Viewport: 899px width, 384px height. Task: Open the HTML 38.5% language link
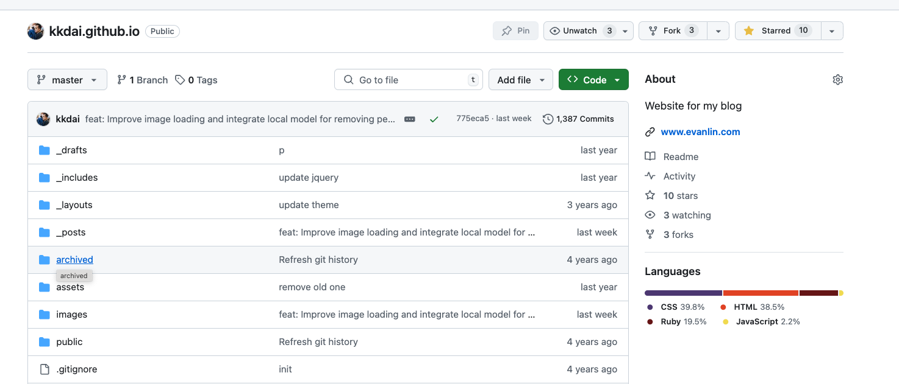[x=753, y=307]
